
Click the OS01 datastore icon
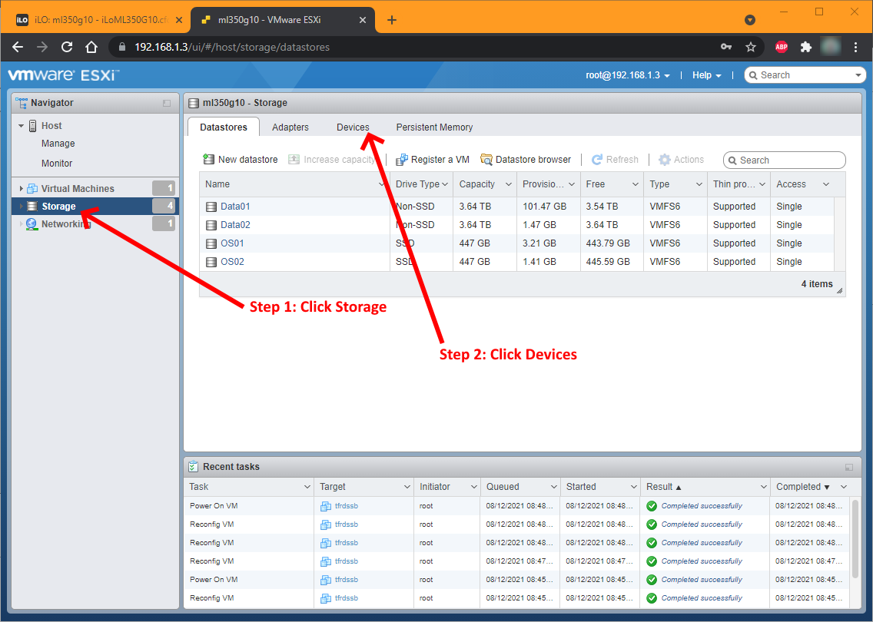(x=211, y=243)
